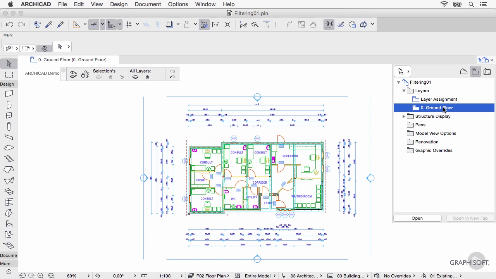Toggle the grid snap icon

[x=129, y=24]
